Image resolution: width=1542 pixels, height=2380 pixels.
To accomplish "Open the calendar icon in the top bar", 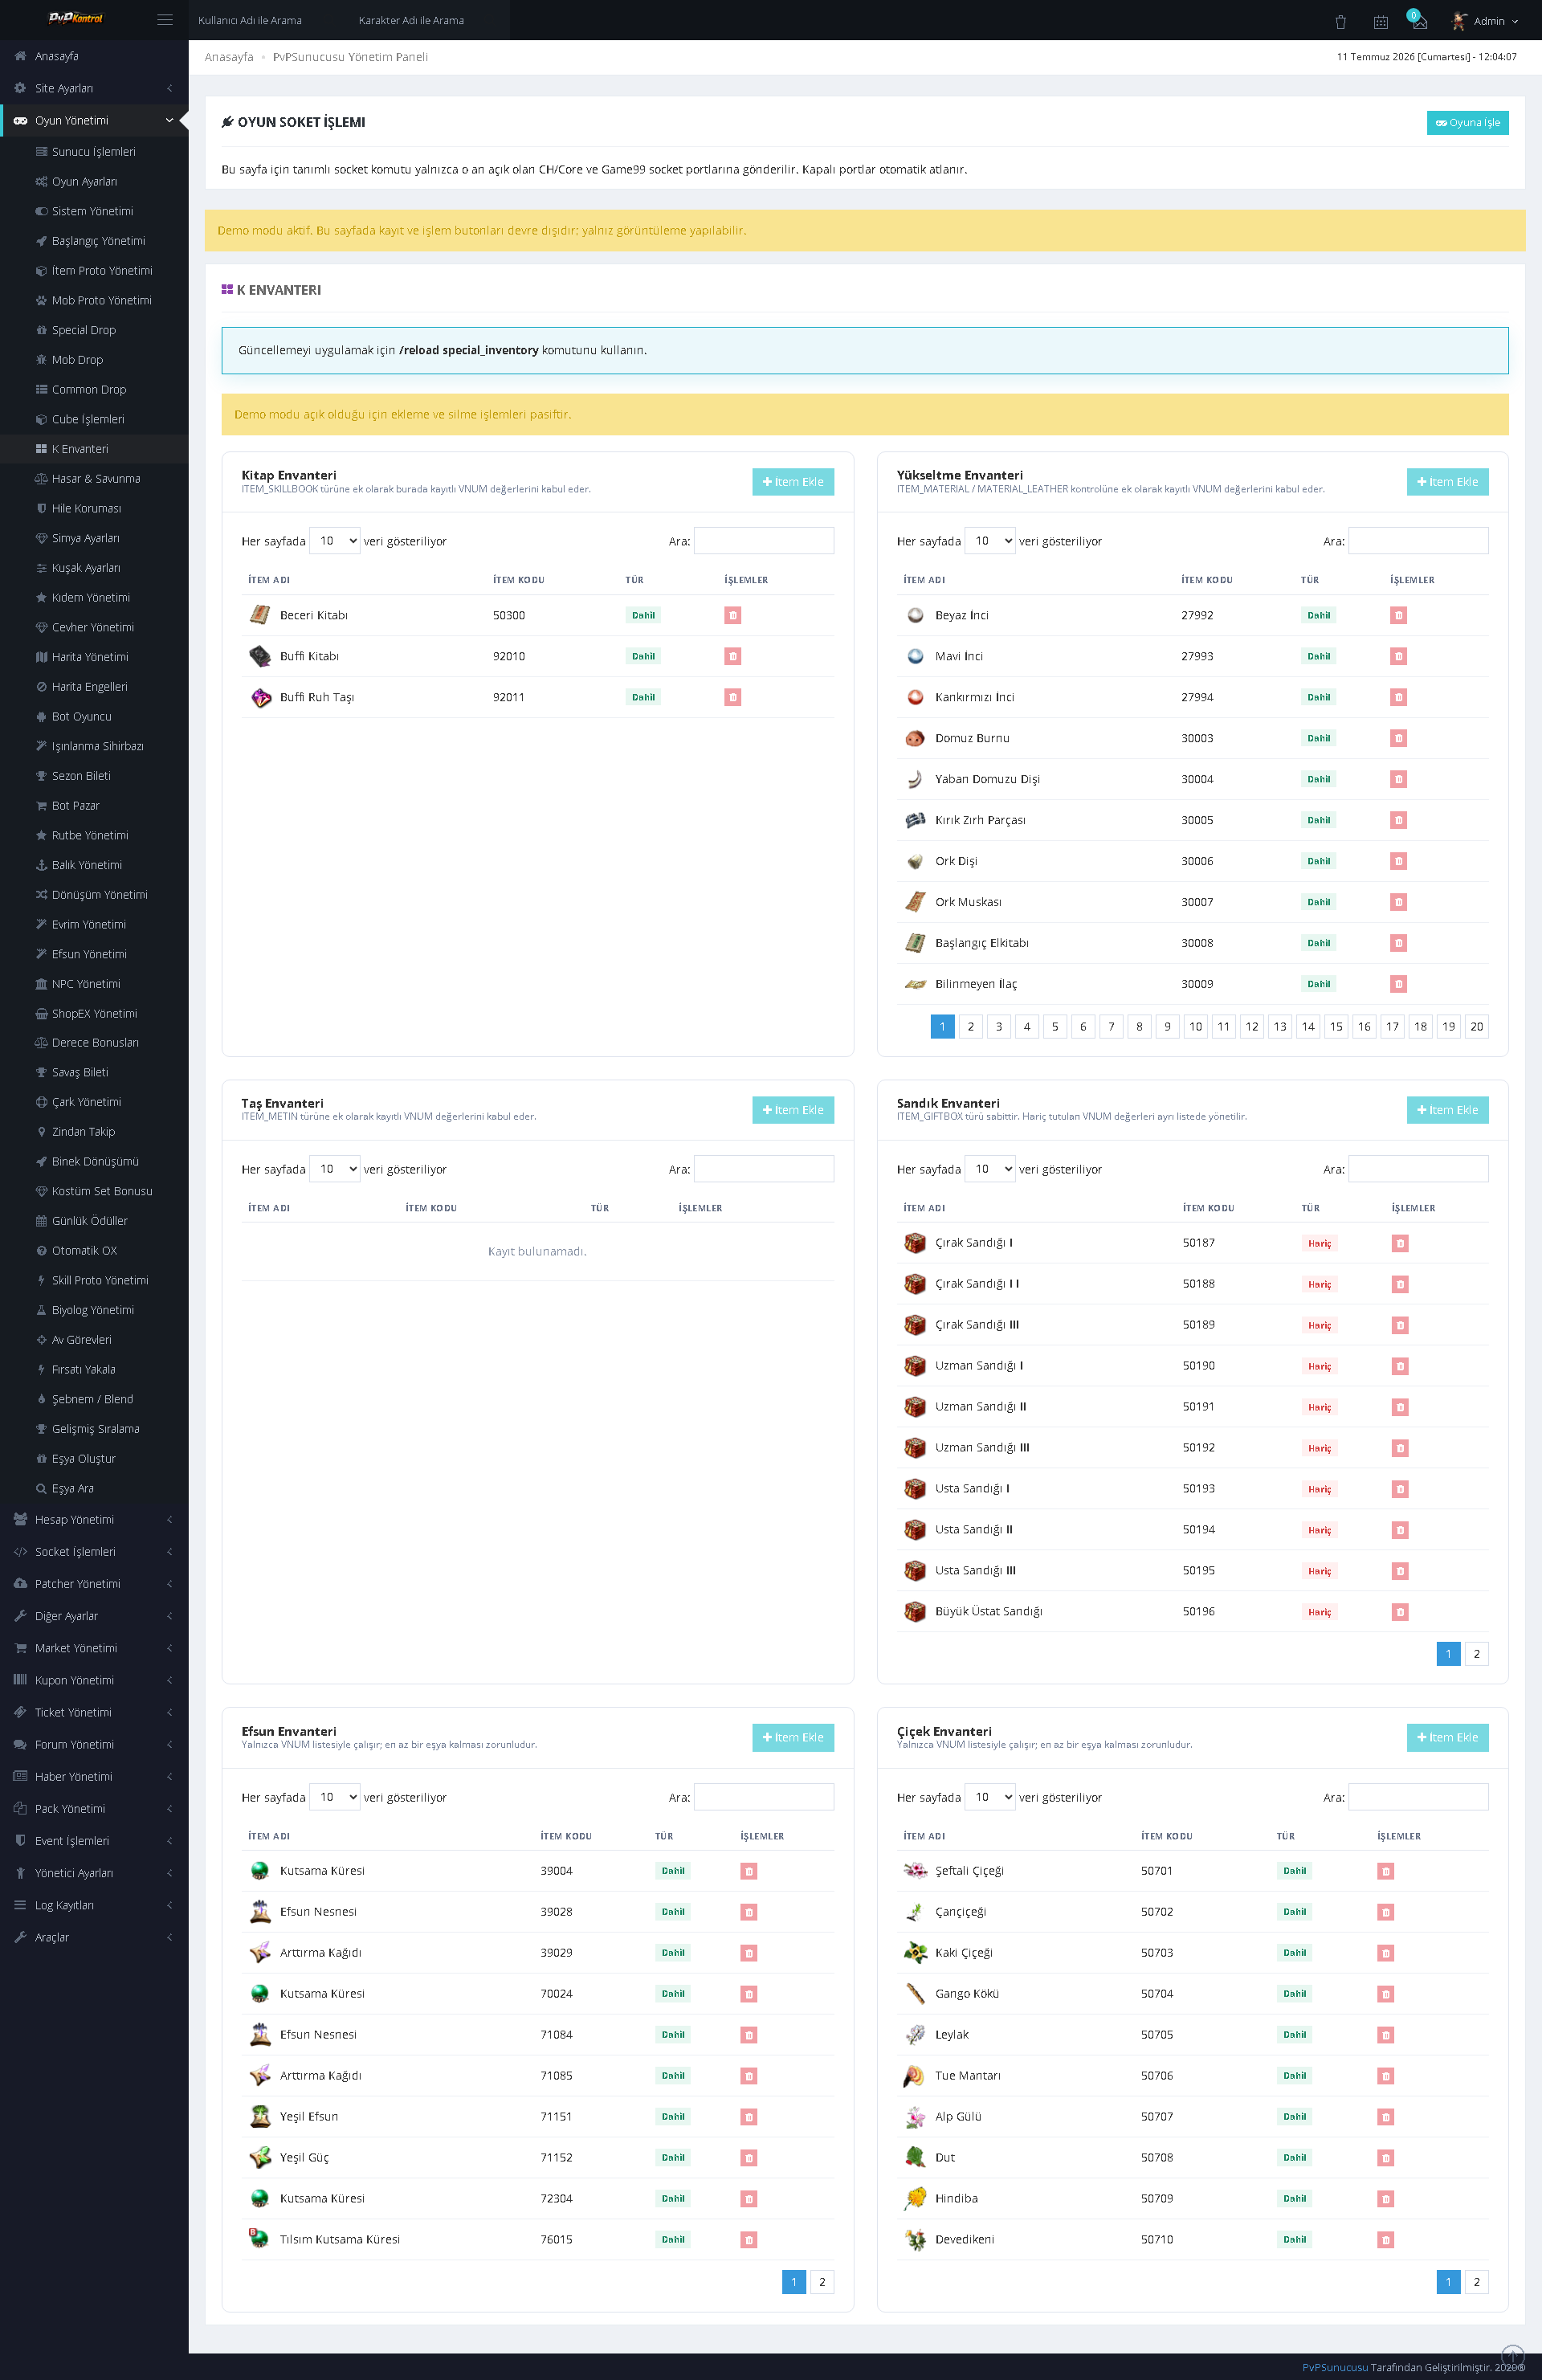I will 1380,21.
